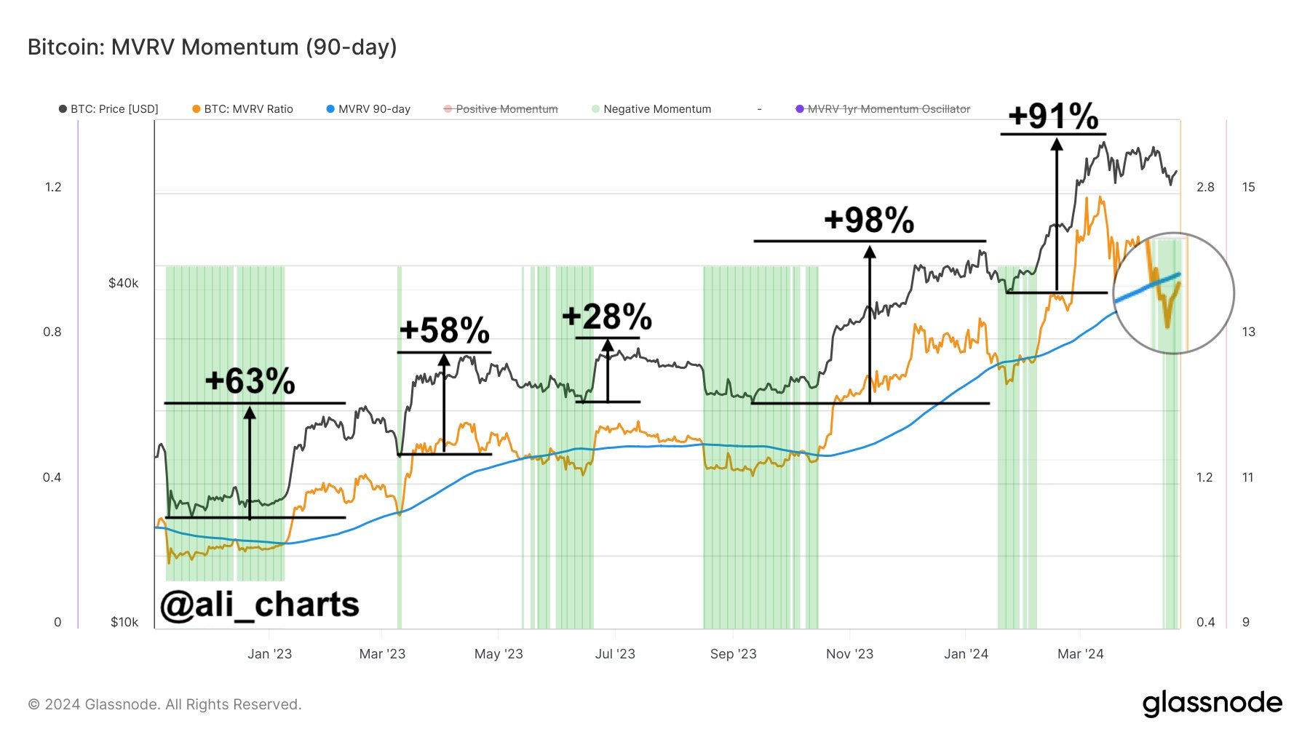Click the +91% annotation above the chart
The image size is (1310, 737).
tap(1053, 116)
